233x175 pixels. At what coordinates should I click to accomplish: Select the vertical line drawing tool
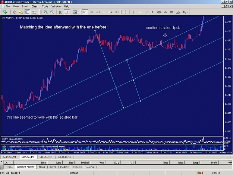pos(133,12)
